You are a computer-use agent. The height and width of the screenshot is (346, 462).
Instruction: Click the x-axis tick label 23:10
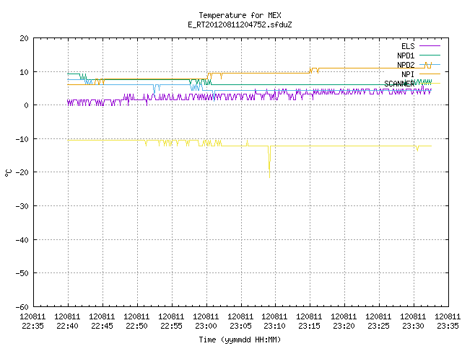[274, 326]
